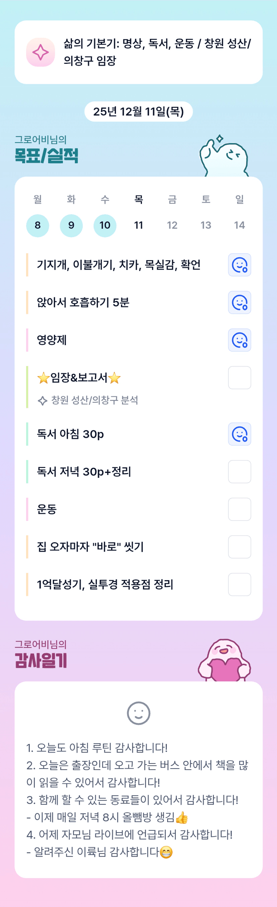Screen dimensions: 277x907
Task: Click the gray smiley face in 감사일기 card
Action: pos(138,714)
